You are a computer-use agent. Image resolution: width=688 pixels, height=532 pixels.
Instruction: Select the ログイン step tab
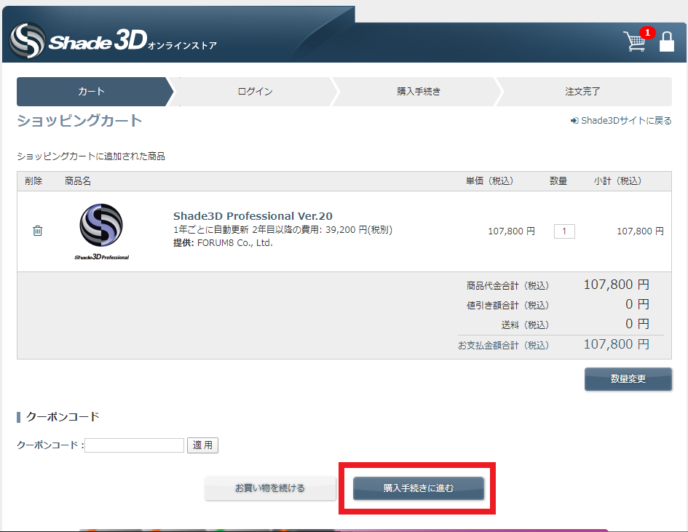255,92
